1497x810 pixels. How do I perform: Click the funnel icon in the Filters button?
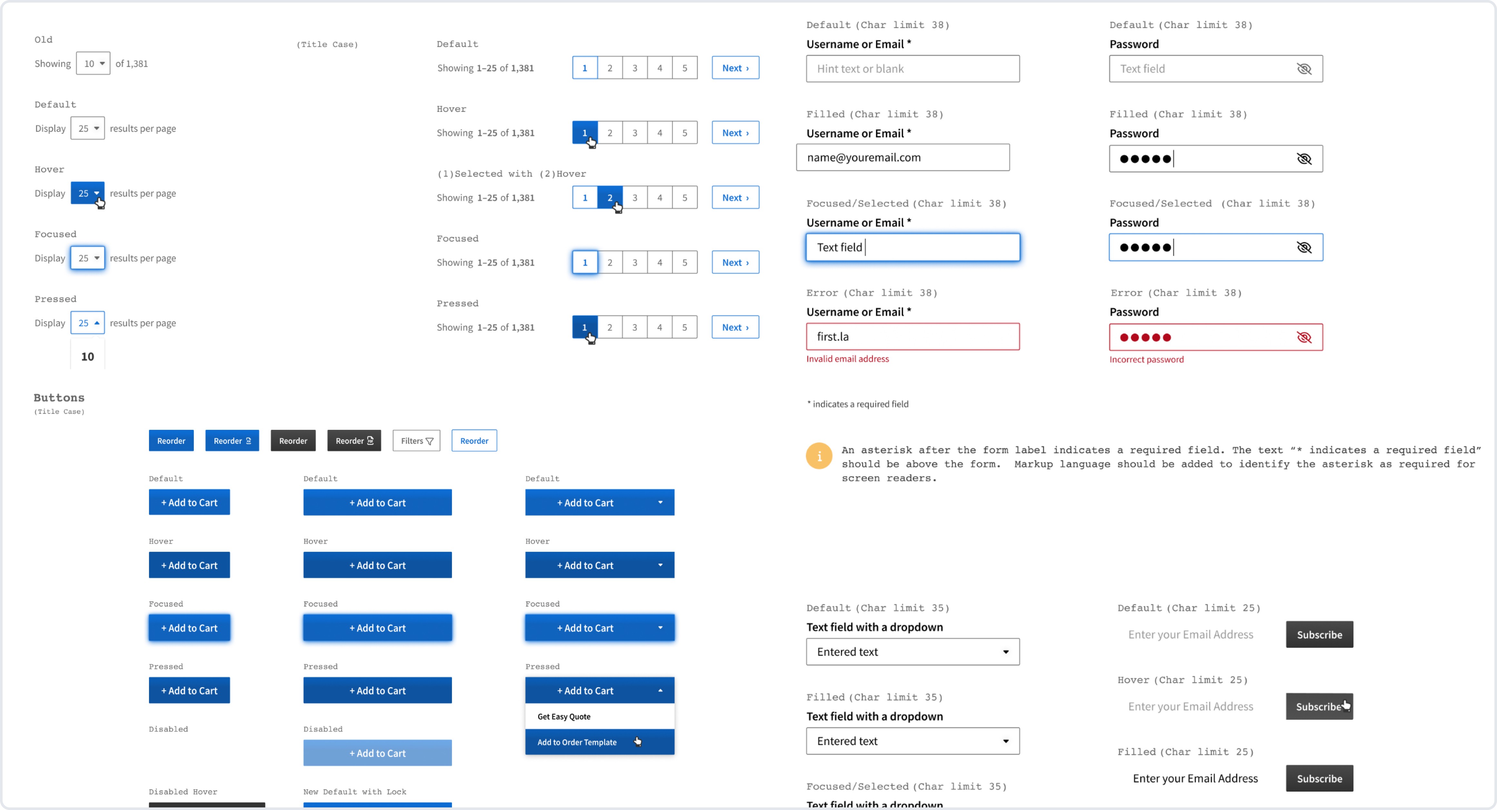(x=429, y=441)
